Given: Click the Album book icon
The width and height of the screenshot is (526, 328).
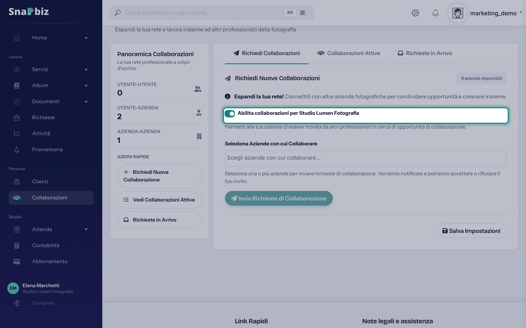Looking at the screenshot, I should pos(17,86).
